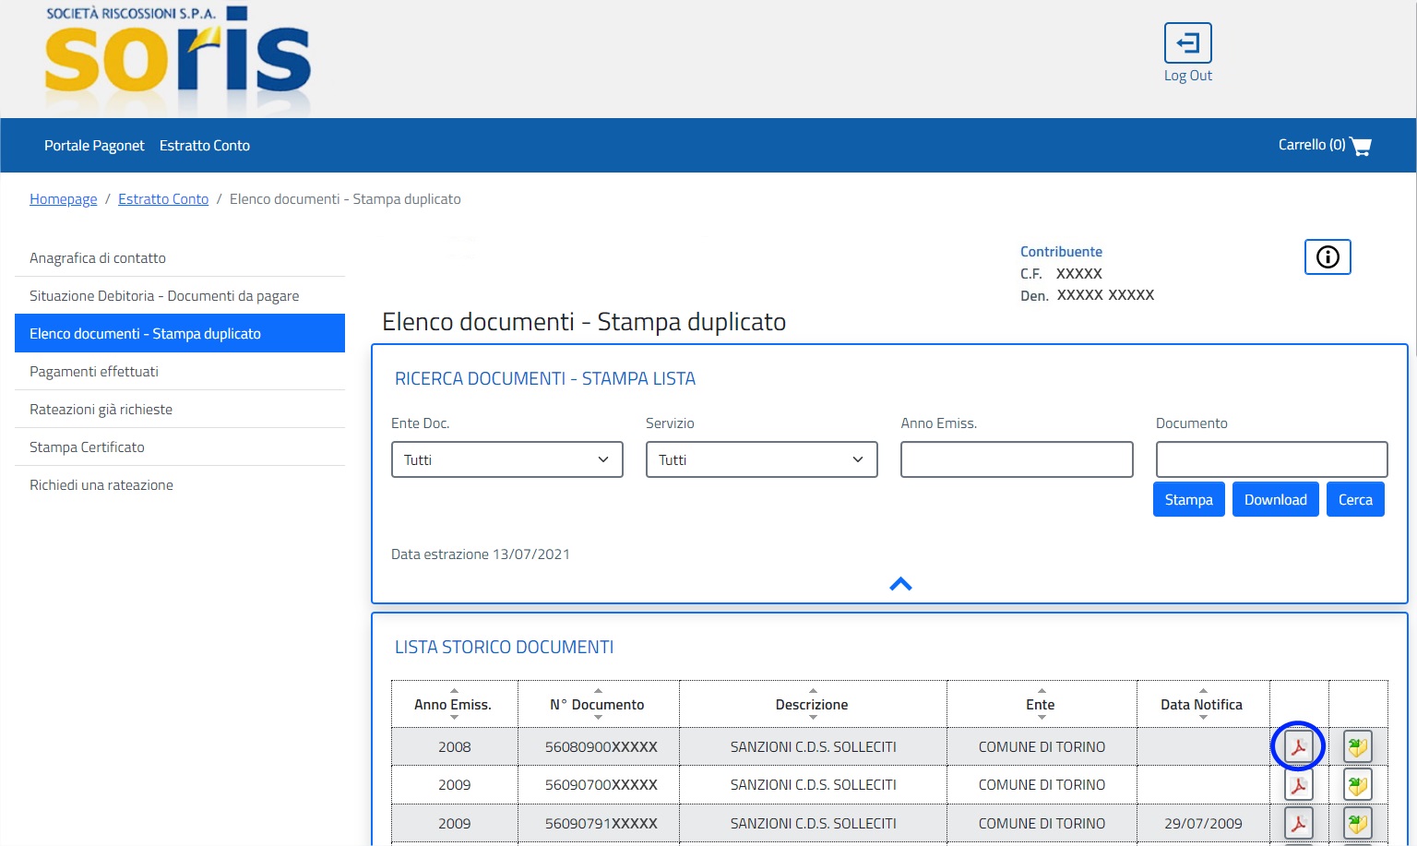
Task: Open the shopping cart icon
Action: point(1361,146)
